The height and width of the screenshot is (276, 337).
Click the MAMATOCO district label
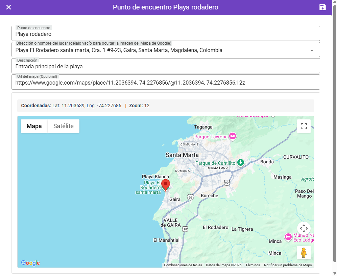pos(218,168)
